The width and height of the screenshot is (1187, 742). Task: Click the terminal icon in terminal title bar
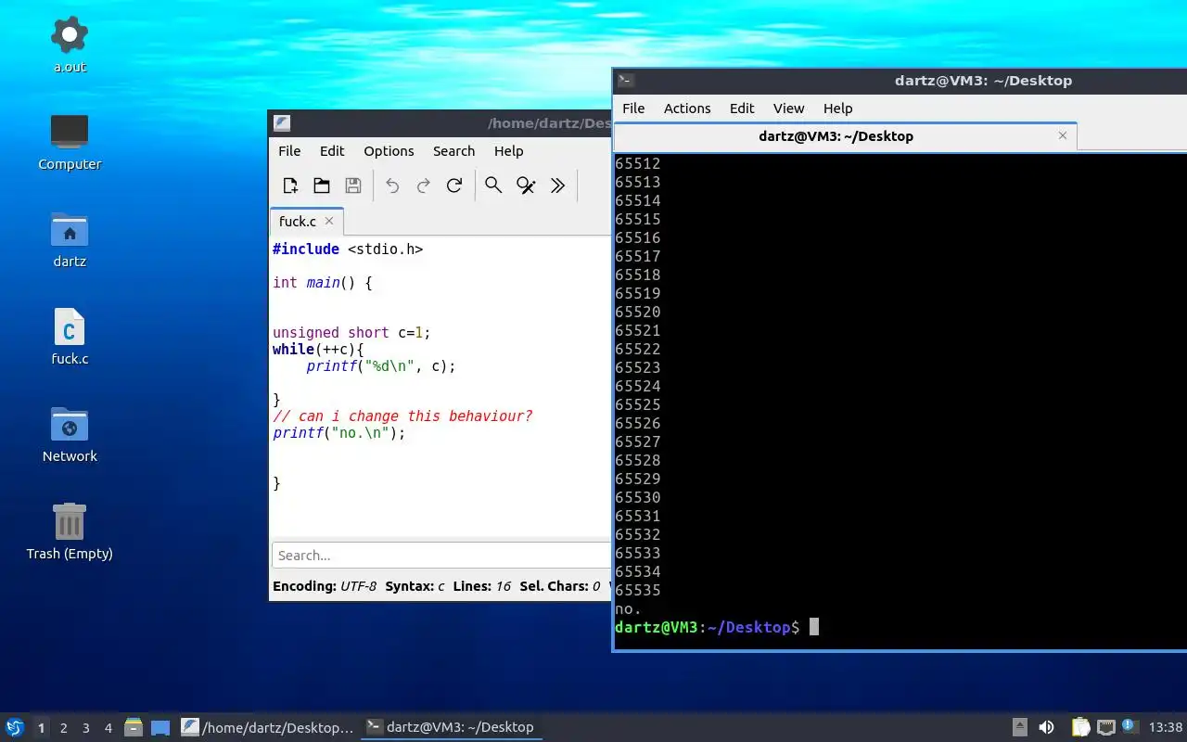pos(626,81)
